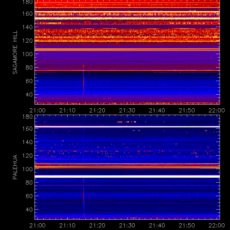Click the 21:40 time label under Palehua plot
The width and height of the screenshot is (230, 230).
pyautogui.click(x=157, y=225)
